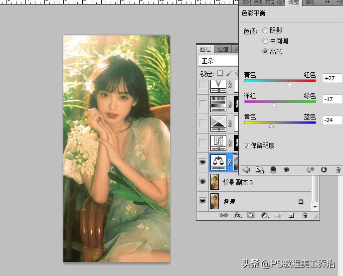This screenshot has height=276, width=343.
Task: Select the 背景 layer by its name
Action: click(229, 201)
